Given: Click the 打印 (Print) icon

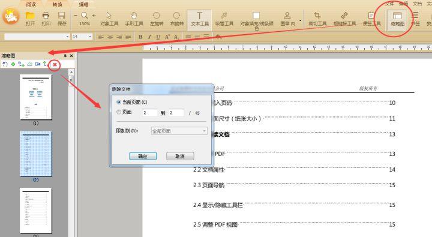Looking at the screenshot, I should click(x=46, y=16).
